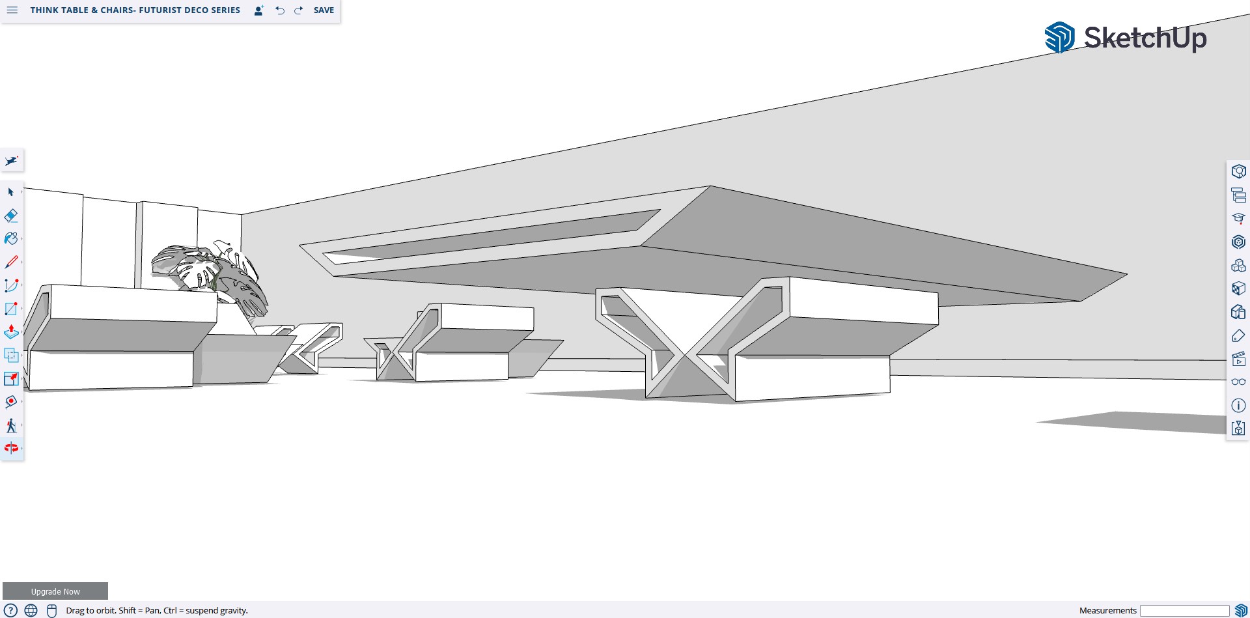Open the hamburger main menu

tap(12, 10)
